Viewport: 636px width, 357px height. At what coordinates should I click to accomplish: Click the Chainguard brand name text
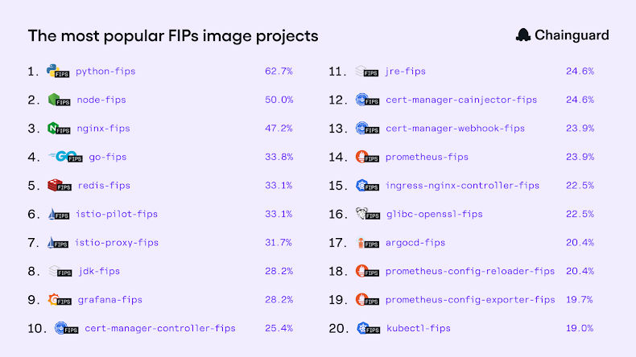click(x=573, y=35)
